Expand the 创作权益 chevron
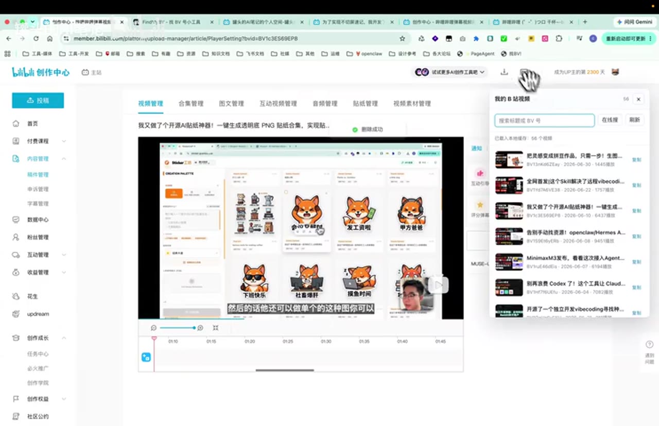659x426 pixels. tap(64, 399)
